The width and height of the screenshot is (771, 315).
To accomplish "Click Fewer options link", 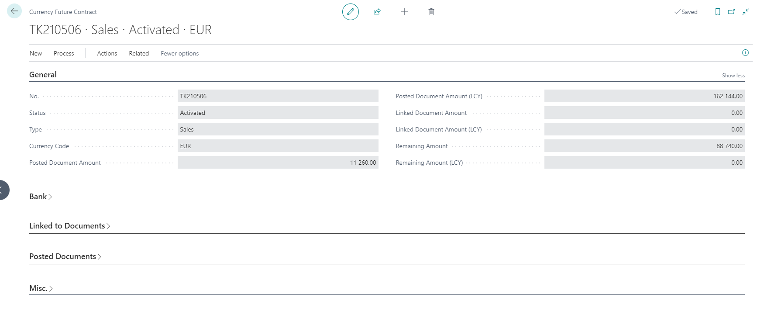I will [179, 53].
